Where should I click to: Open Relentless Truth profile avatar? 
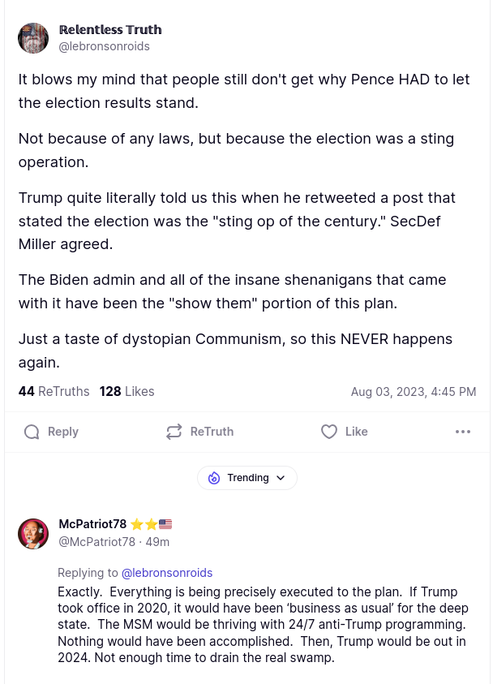tap(33, 38)
